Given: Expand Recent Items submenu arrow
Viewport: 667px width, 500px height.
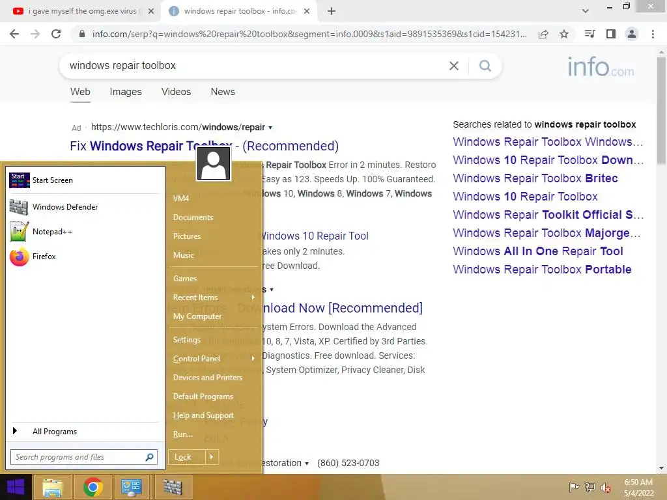Looking at the screenshot, I should [x=253, y=297].
